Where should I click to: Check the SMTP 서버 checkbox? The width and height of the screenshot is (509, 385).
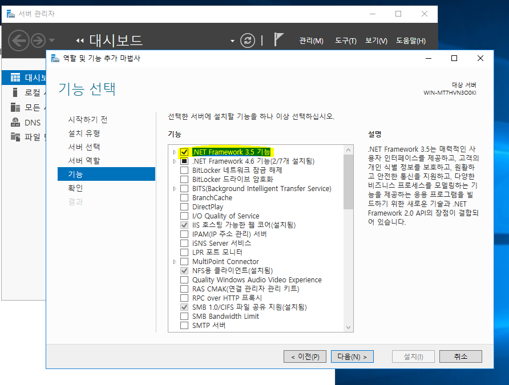[184, 325]
